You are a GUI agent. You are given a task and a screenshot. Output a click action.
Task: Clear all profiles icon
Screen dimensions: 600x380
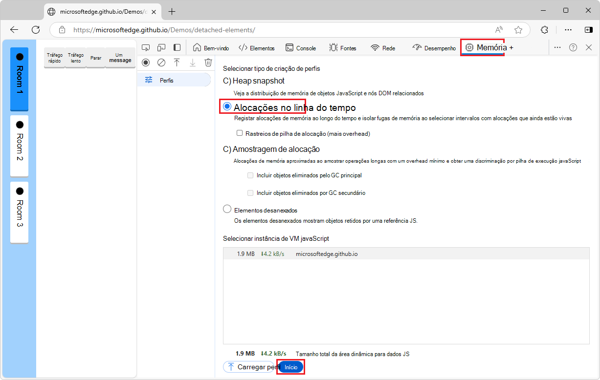click(x=161, y=63)
